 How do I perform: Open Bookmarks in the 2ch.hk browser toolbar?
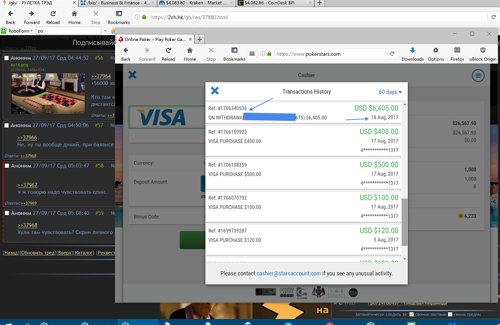pyautogui.click(x=119, y=17)
